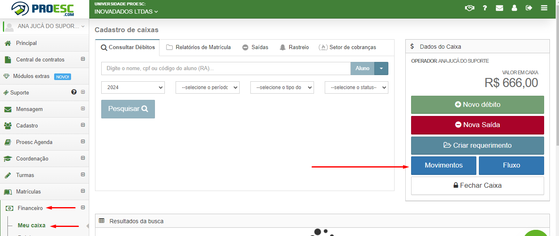This screenshot has height=236, width=559.
Task: Switch to the Saídas tab
Action: point(255,47)
